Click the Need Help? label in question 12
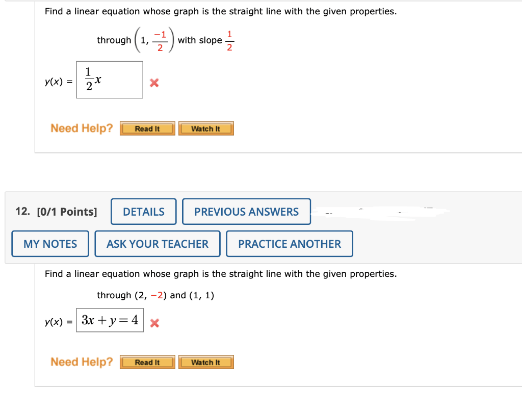 [82, 362]
